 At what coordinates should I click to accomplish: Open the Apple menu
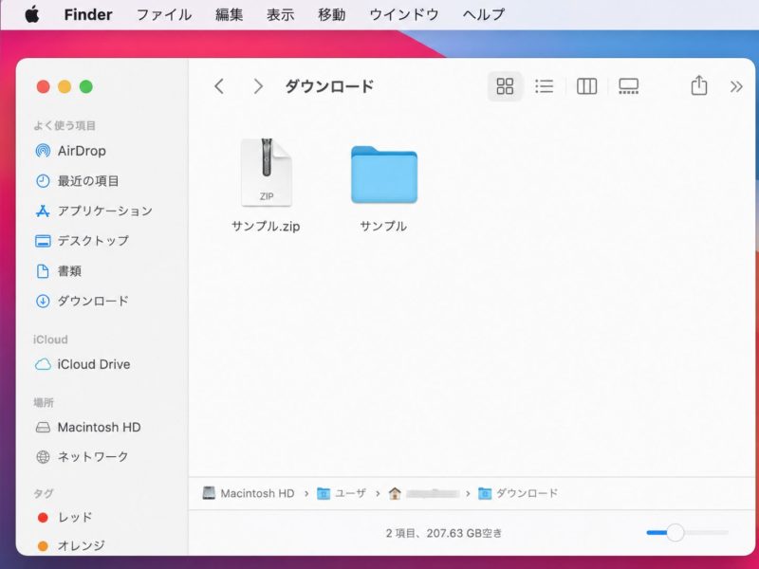pos(32,14)
